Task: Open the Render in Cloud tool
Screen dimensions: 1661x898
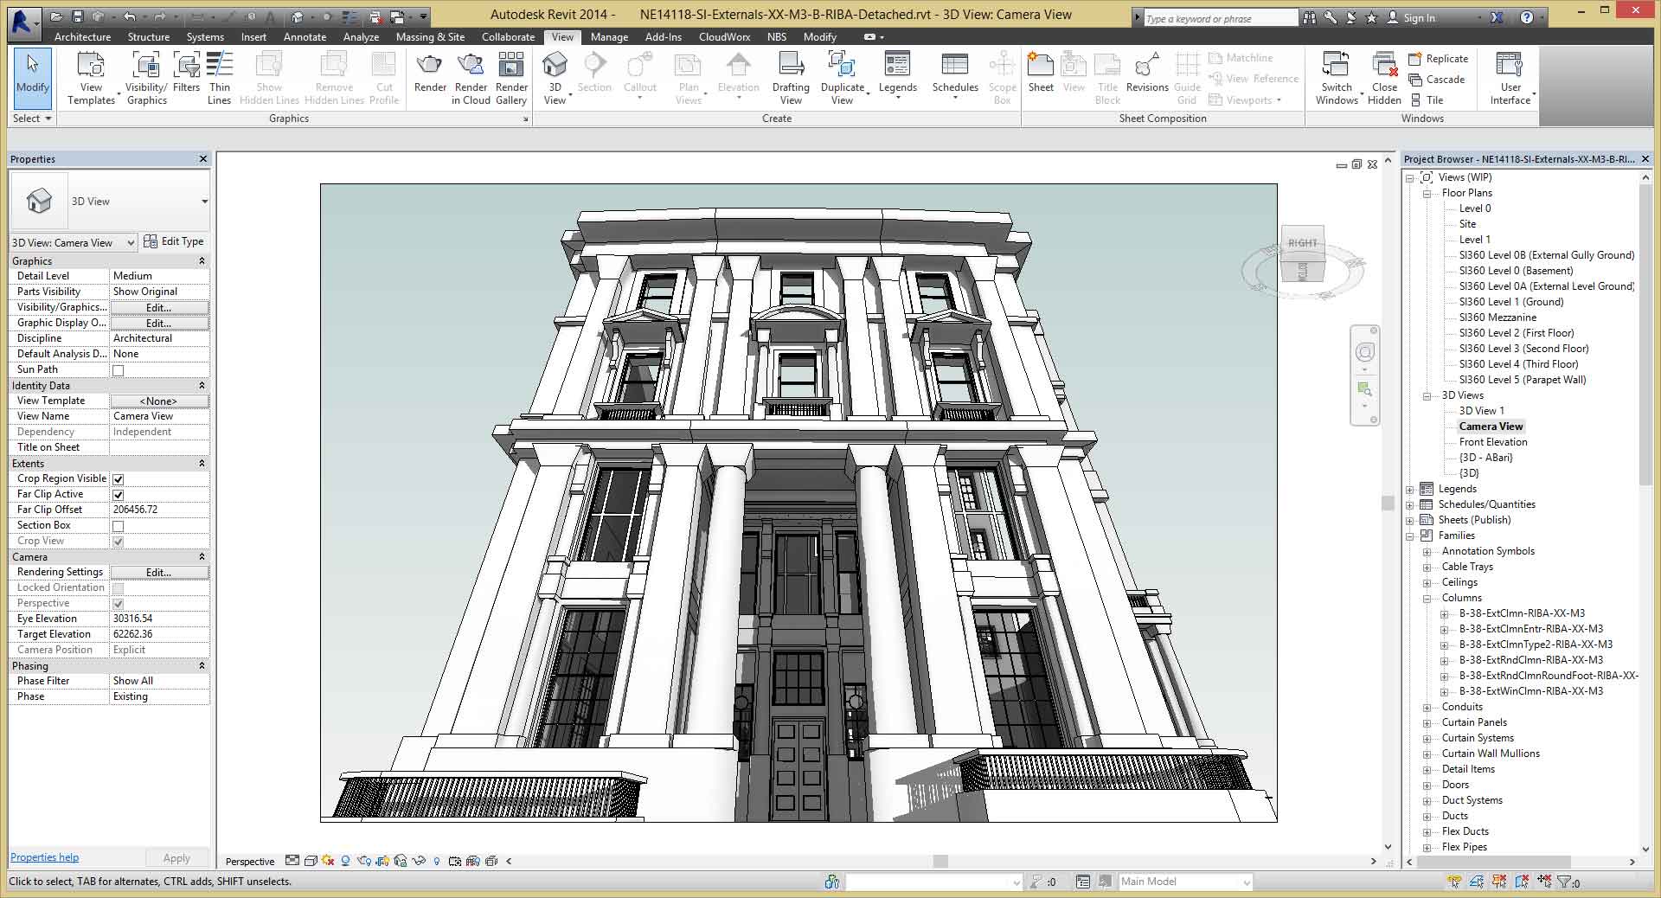Action: coord(470,76)
